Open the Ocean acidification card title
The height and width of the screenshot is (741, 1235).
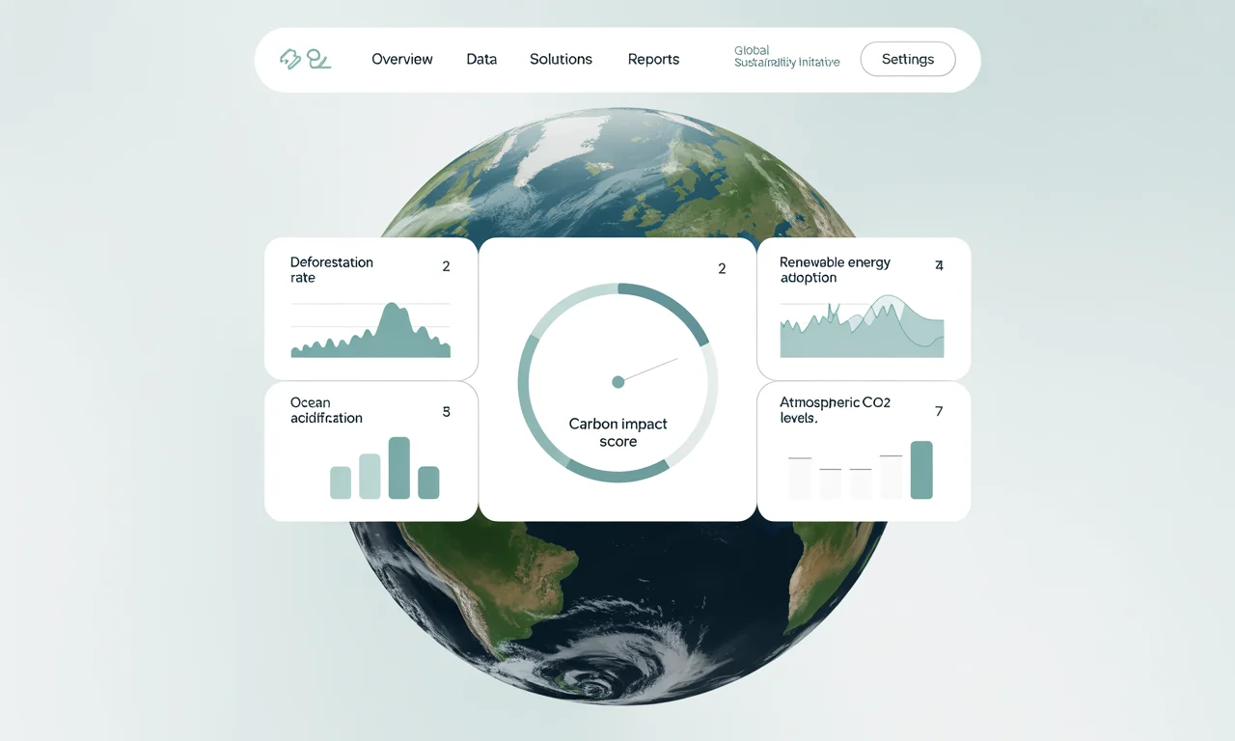[x=326, y=410]
